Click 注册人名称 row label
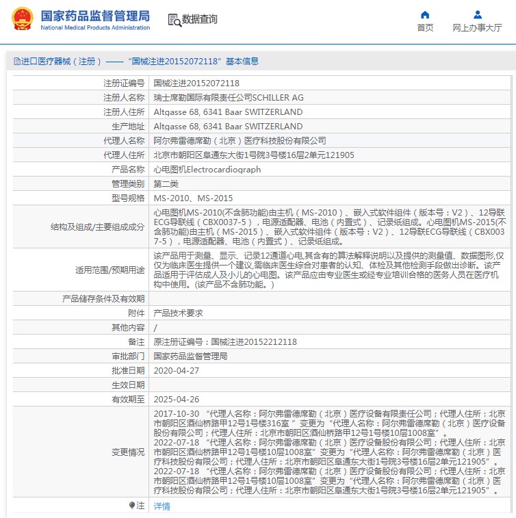The height and width of the screenshot is (518, 516). [124, 97]
